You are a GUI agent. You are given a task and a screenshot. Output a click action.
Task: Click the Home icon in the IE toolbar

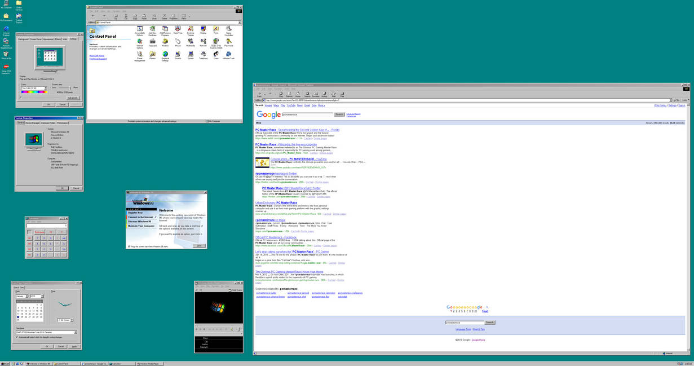click(298, 94)
